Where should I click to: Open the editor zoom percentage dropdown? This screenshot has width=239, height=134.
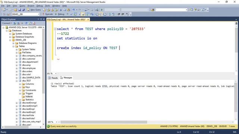(x=56, y=74)
